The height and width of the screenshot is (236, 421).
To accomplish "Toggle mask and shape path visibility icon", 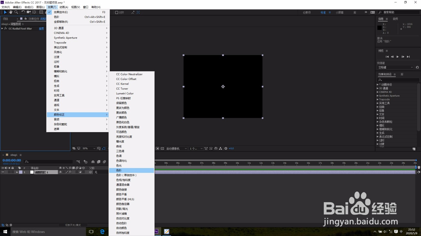I will pyautogui.click(x=104, y=148).
